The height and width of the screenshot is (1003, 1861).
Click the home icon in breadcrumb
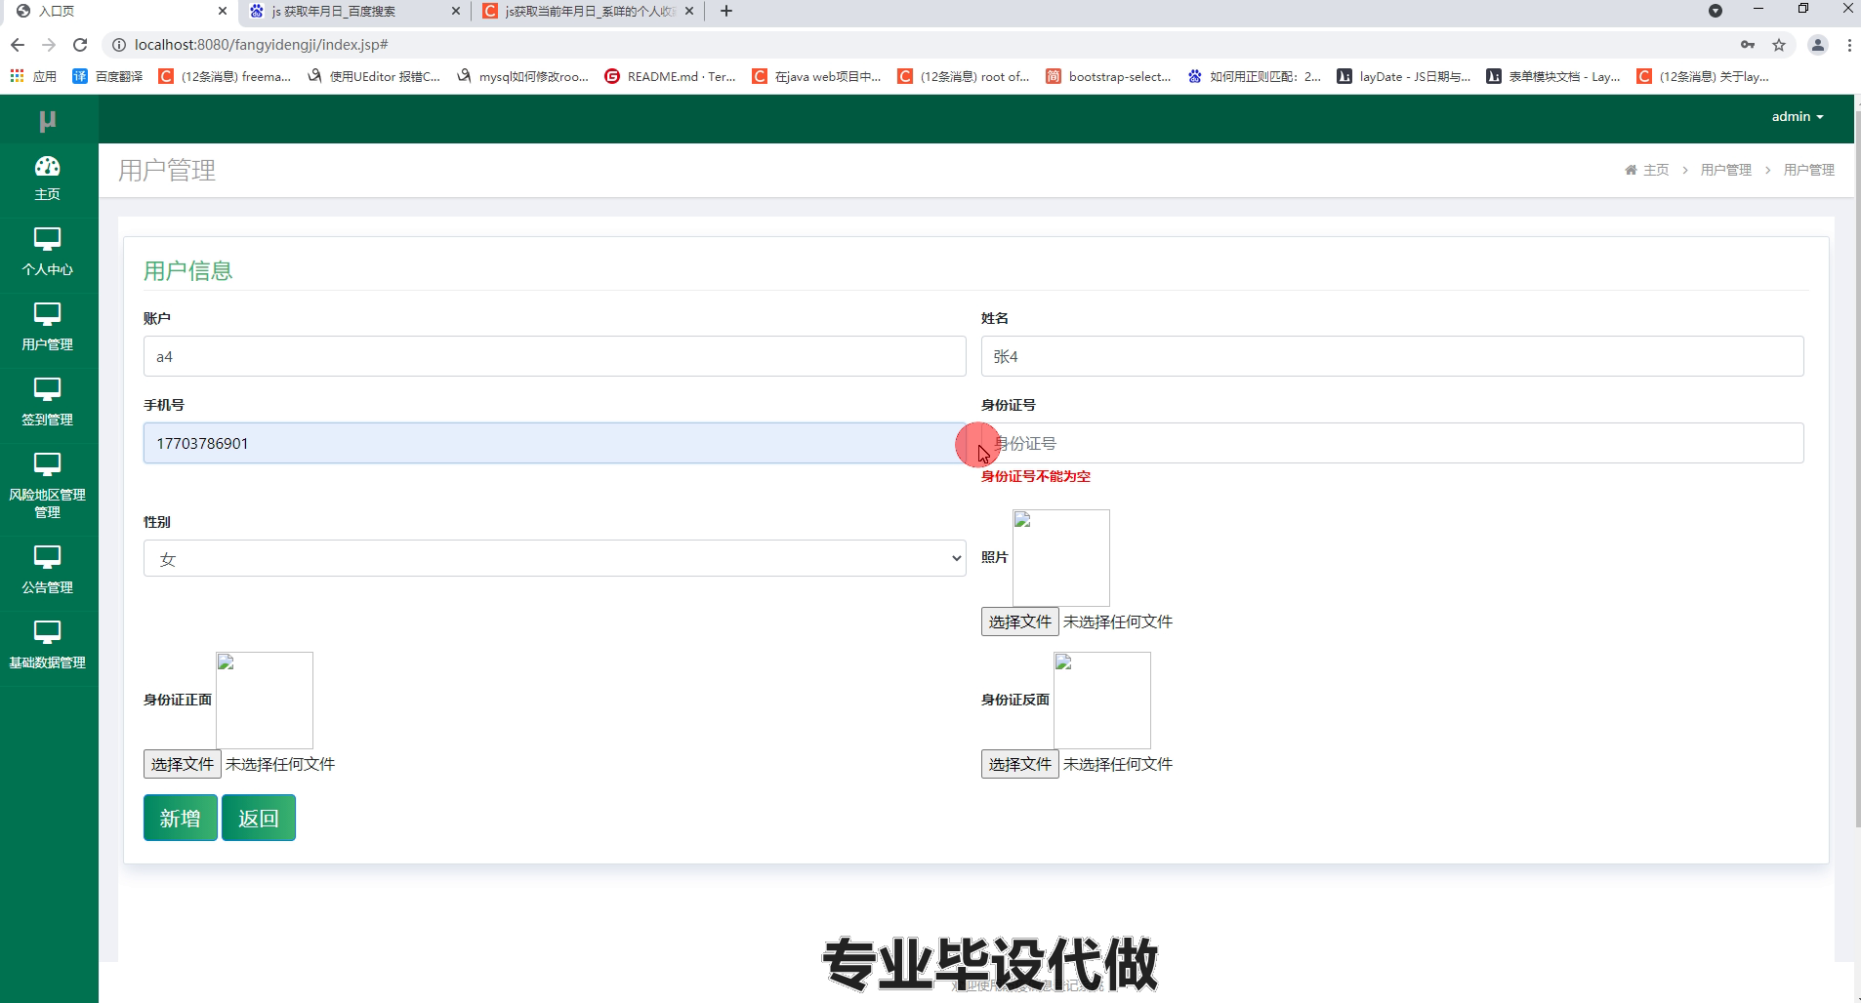1631,170
